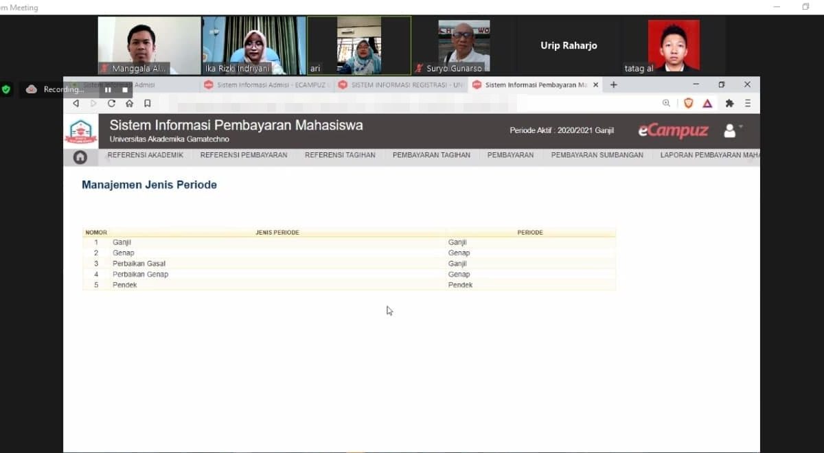The width and height of the screenshot is (824, 453).
Task: Select Ika Rizki Indriyani's video thumbnail
Action: pyautogui.click(x=253, y=45)
